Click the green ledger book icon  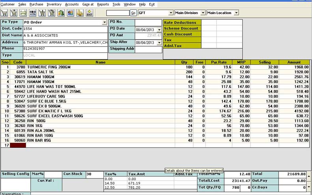click(x=61, y=13)
